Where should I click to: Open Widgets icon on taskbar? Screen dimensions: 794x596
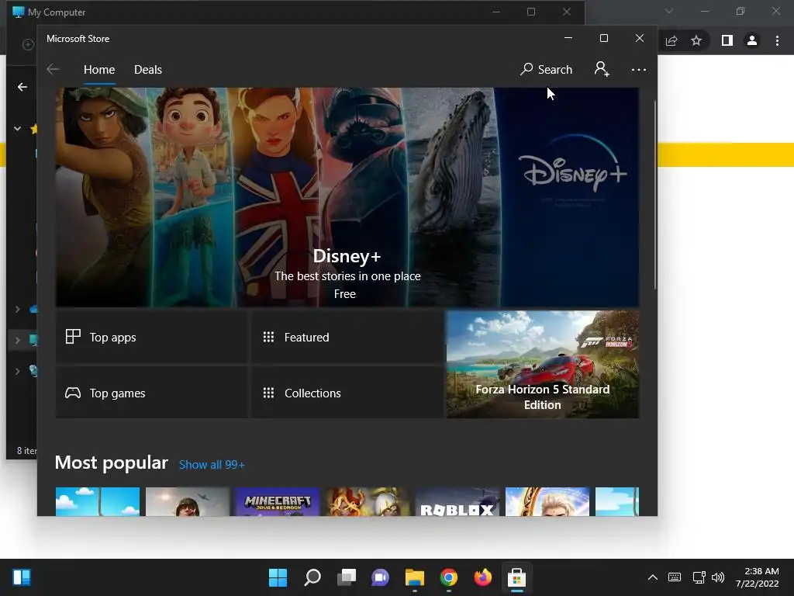pos(22,577)
